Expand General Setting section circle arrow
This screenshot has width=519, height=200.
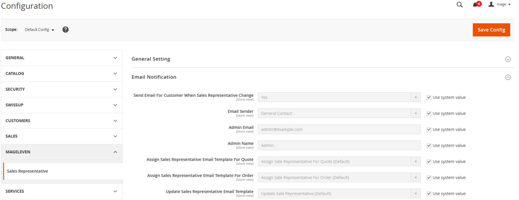pyautogui.click(x=508, y=59)
